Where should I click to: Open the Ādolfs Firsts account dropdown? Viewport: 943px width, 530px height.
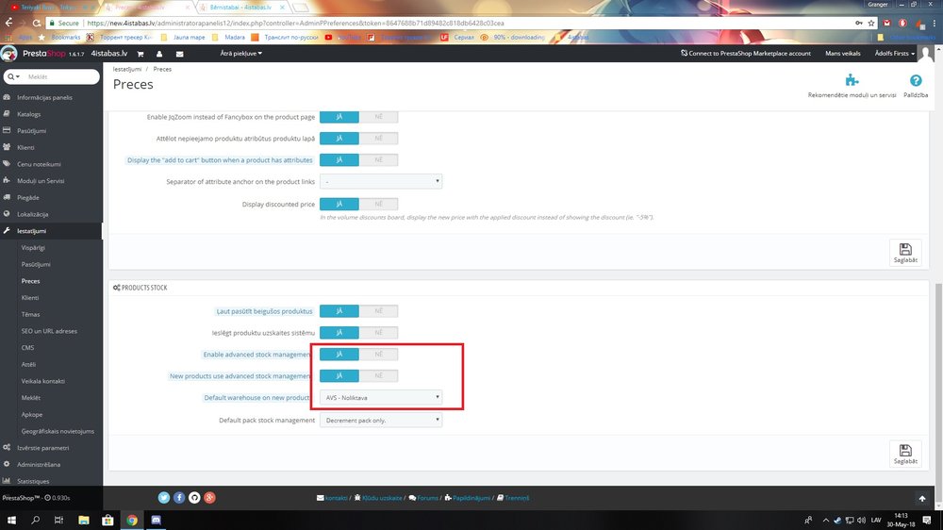click(x=894, y=54)
